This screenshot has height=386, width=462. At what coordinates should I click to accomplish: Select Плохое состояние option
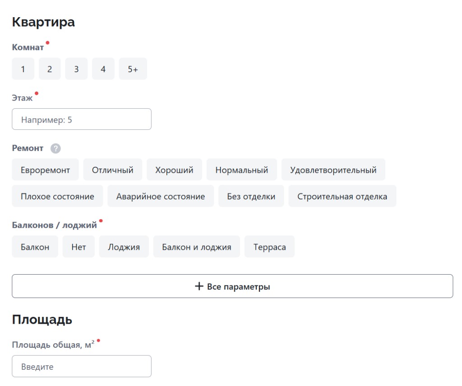pos(57,196)
